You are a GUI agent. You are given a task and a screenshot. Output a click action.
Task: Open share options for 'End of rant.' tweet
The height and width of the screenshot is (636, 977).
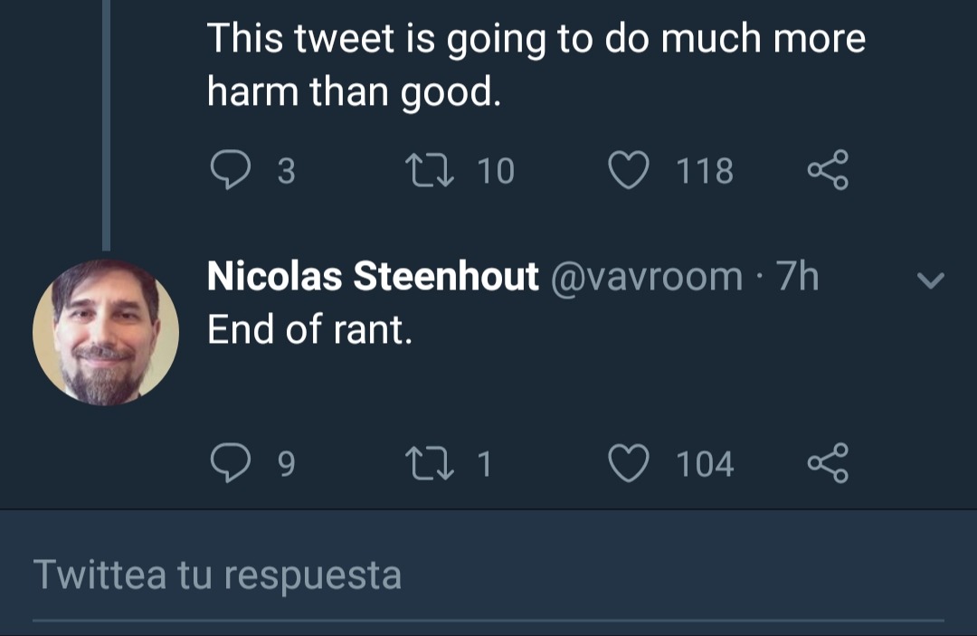(828, 463)
